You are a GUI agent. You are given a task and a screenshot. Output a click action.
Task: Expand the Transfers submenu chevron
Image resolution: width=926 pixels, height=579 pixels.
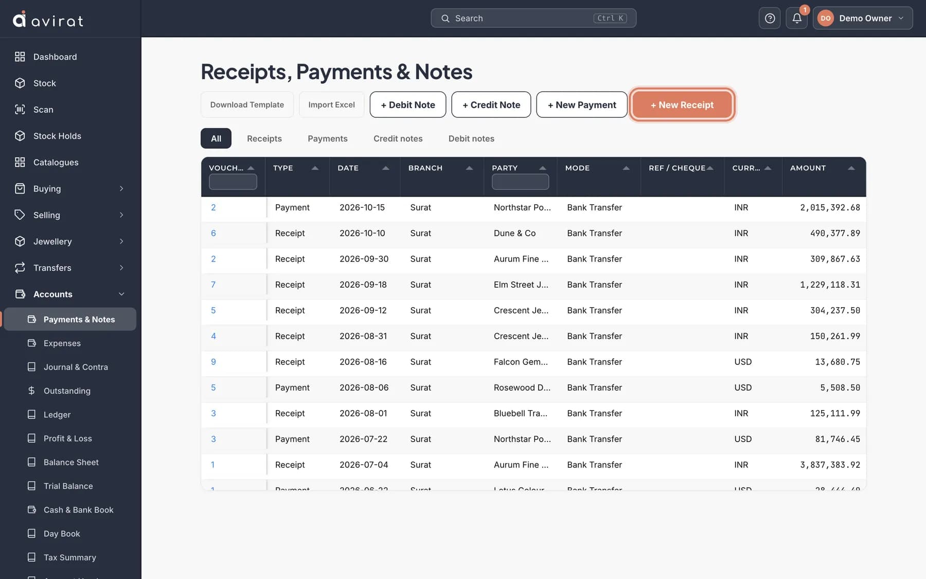point(121,268)
